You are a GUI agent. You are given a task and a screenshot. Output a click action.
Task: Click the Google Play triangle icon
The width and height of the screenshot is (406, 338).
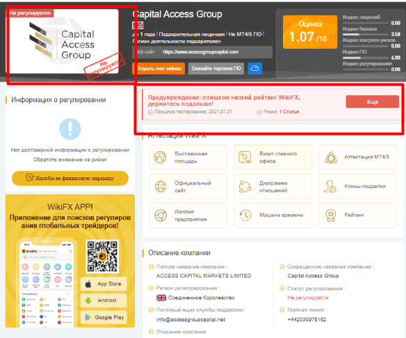click(88, 317)
